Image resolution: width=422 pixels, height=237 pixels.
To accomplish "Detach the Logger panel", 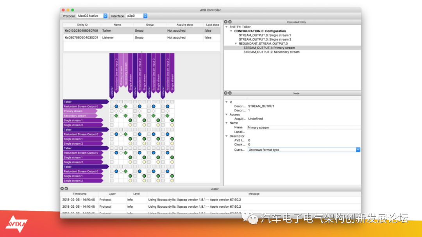I will (x=66, y=189).
